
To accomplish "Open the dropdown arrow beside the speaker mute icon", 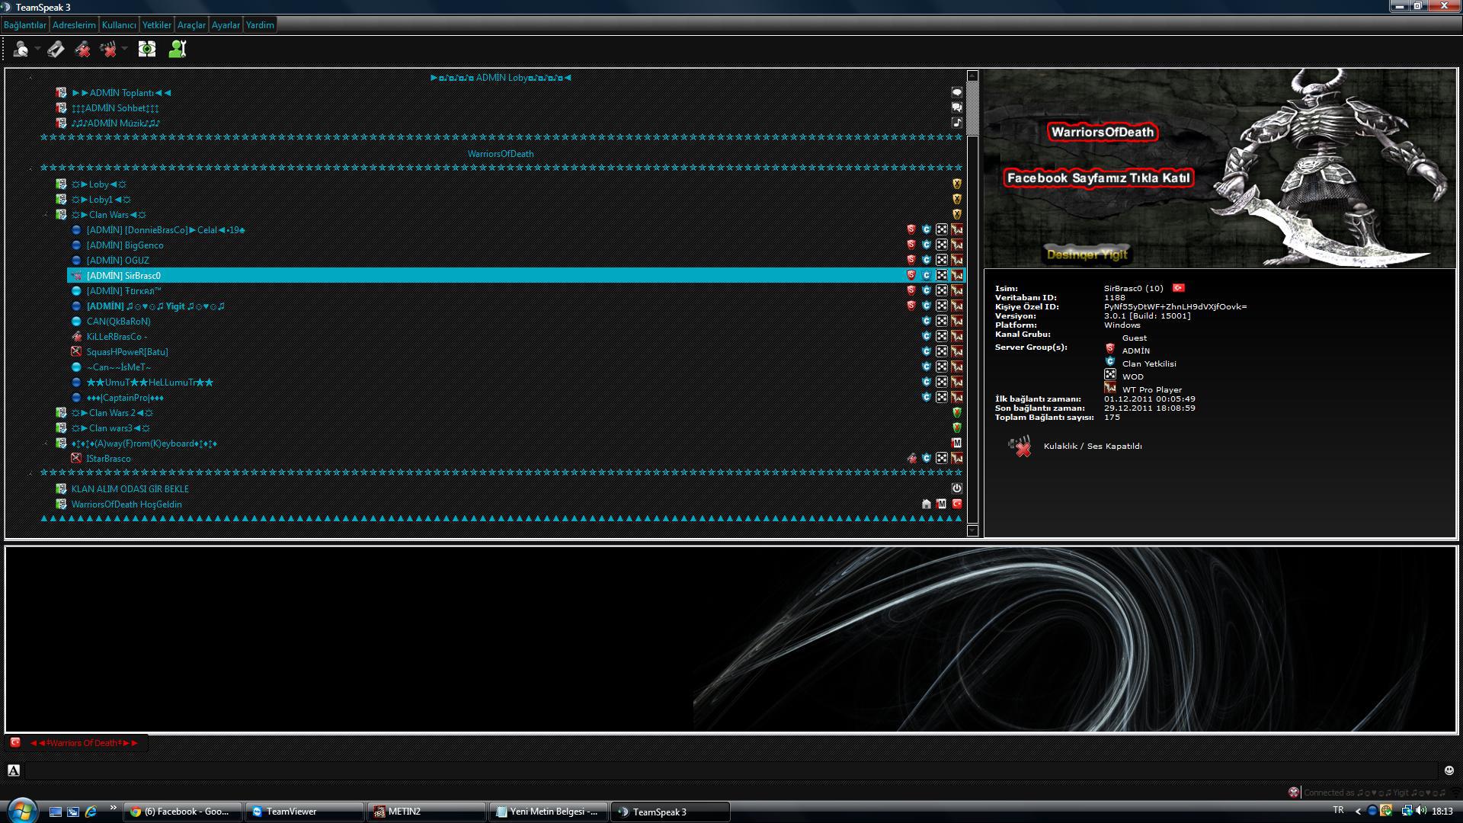I will coord(125,50).
